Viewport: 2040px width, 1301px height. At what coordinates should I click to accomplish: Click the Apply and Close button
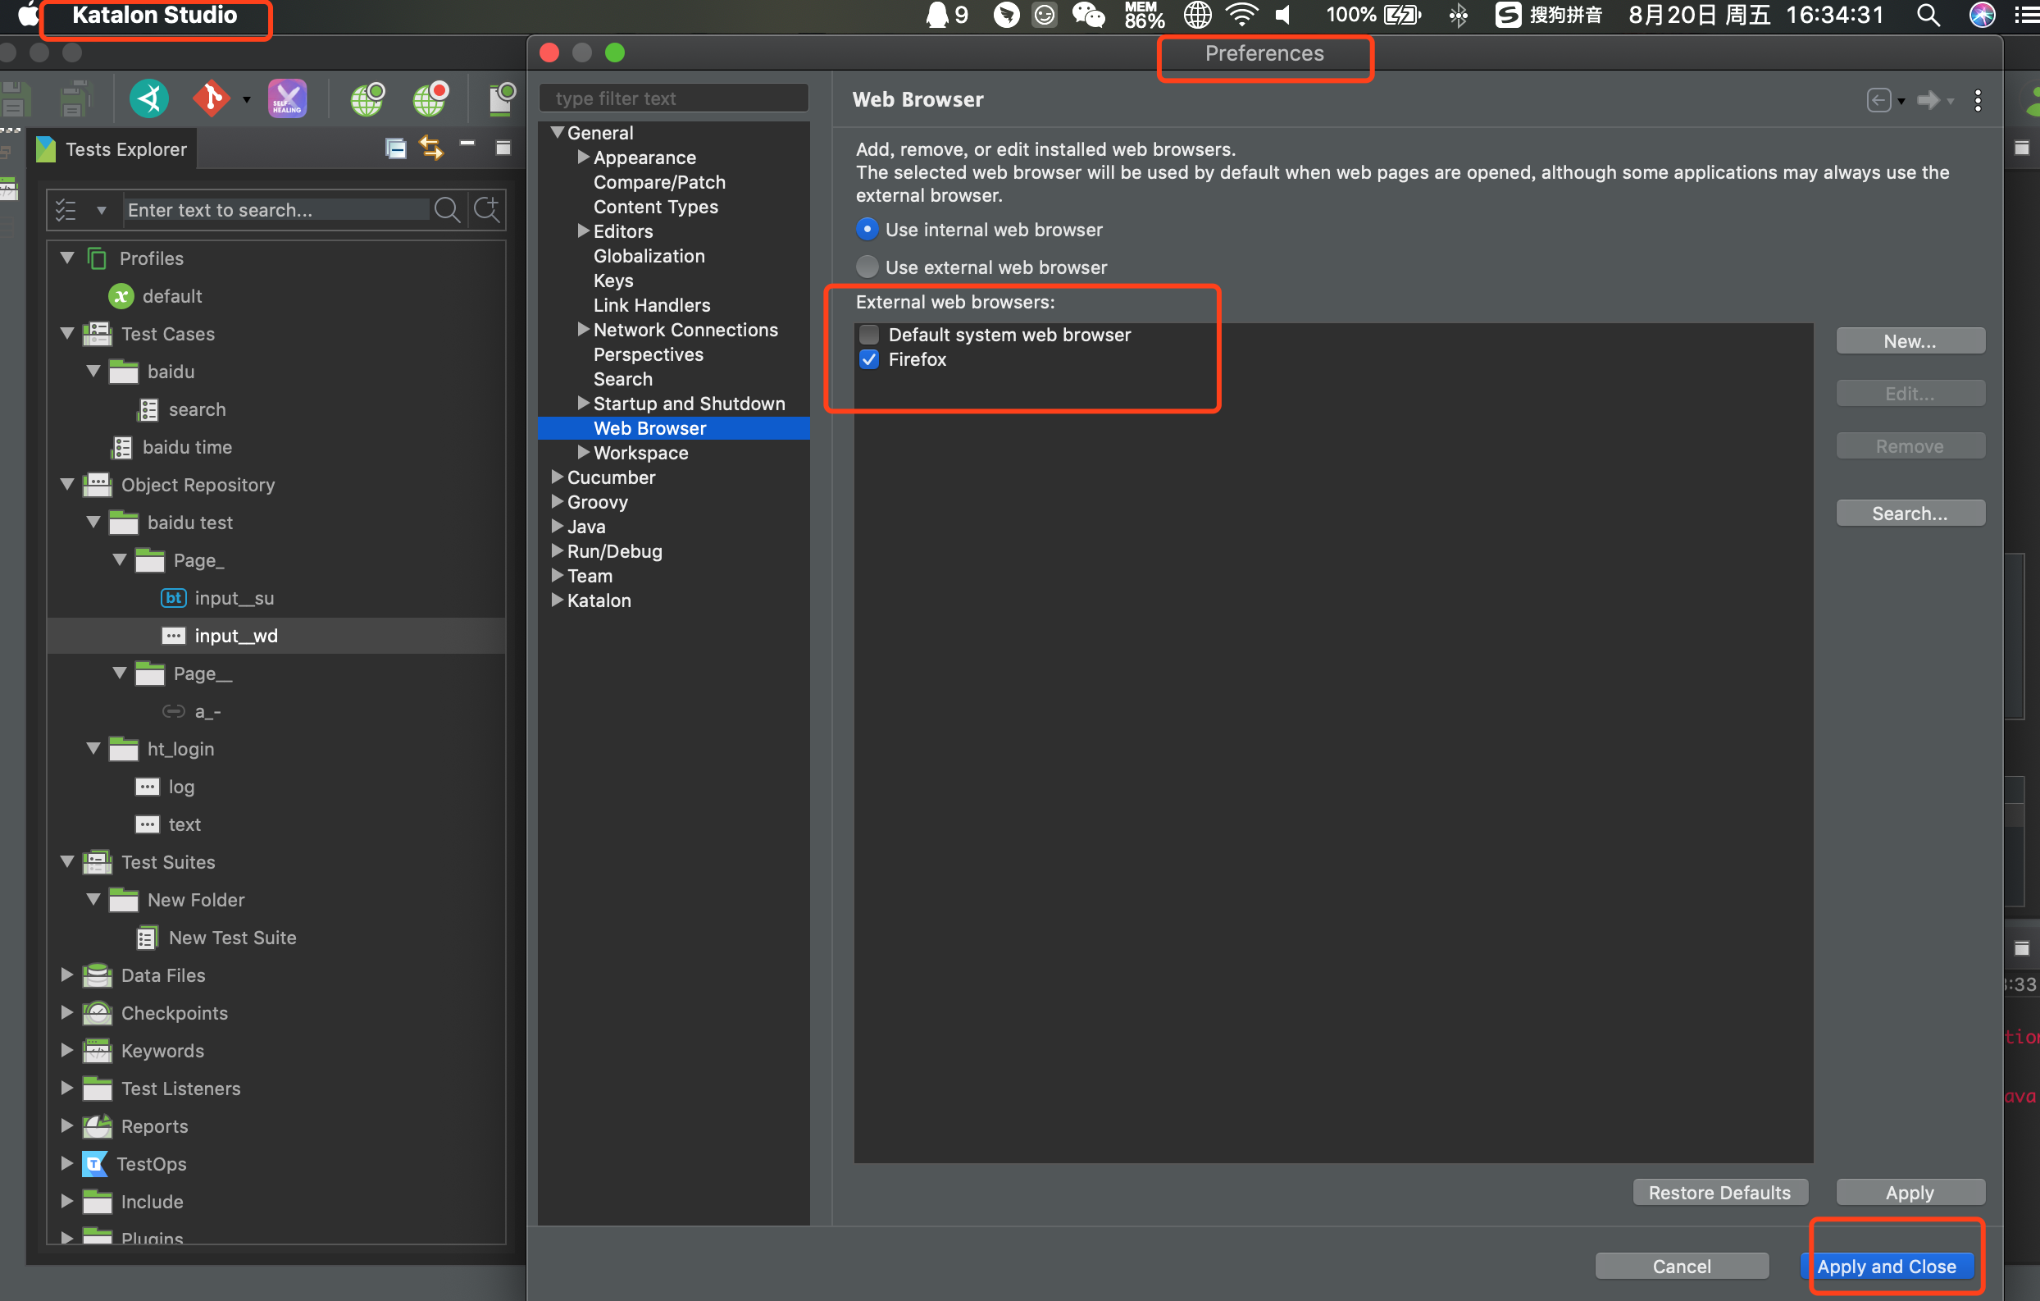[1886, 1266]
